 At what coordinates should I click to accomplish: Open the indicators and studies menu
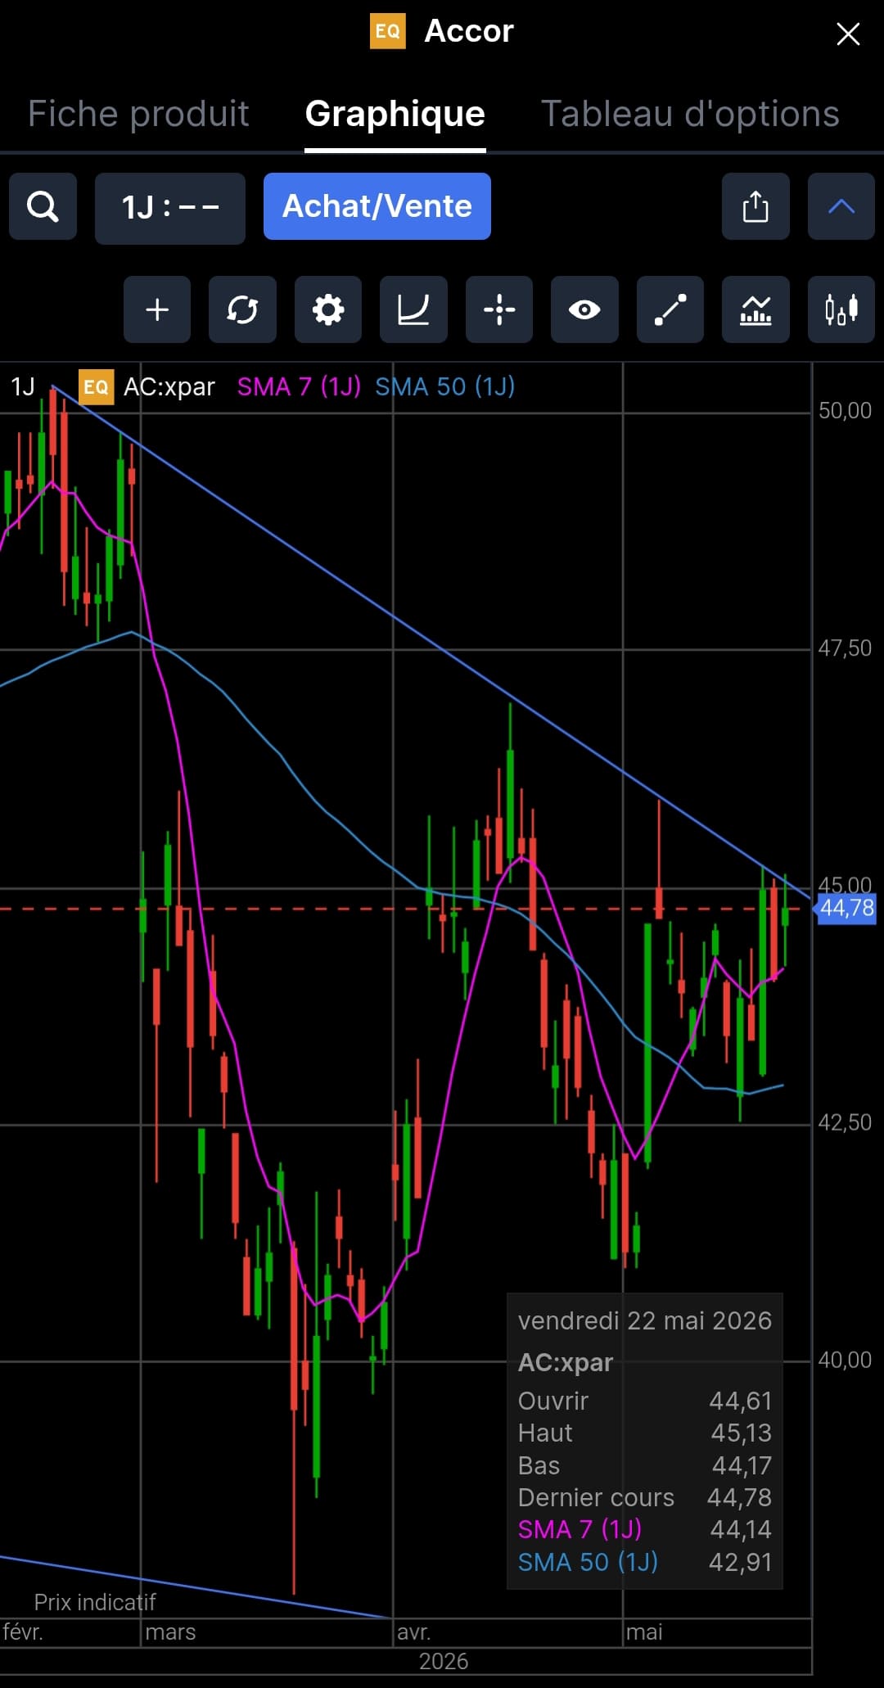coord(755,309)
